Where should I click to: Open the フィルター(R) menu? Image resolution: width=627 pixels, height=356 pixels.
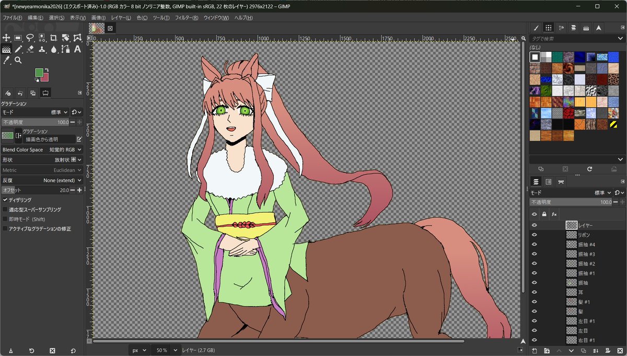pyautogui.click(x=187, y=18)
